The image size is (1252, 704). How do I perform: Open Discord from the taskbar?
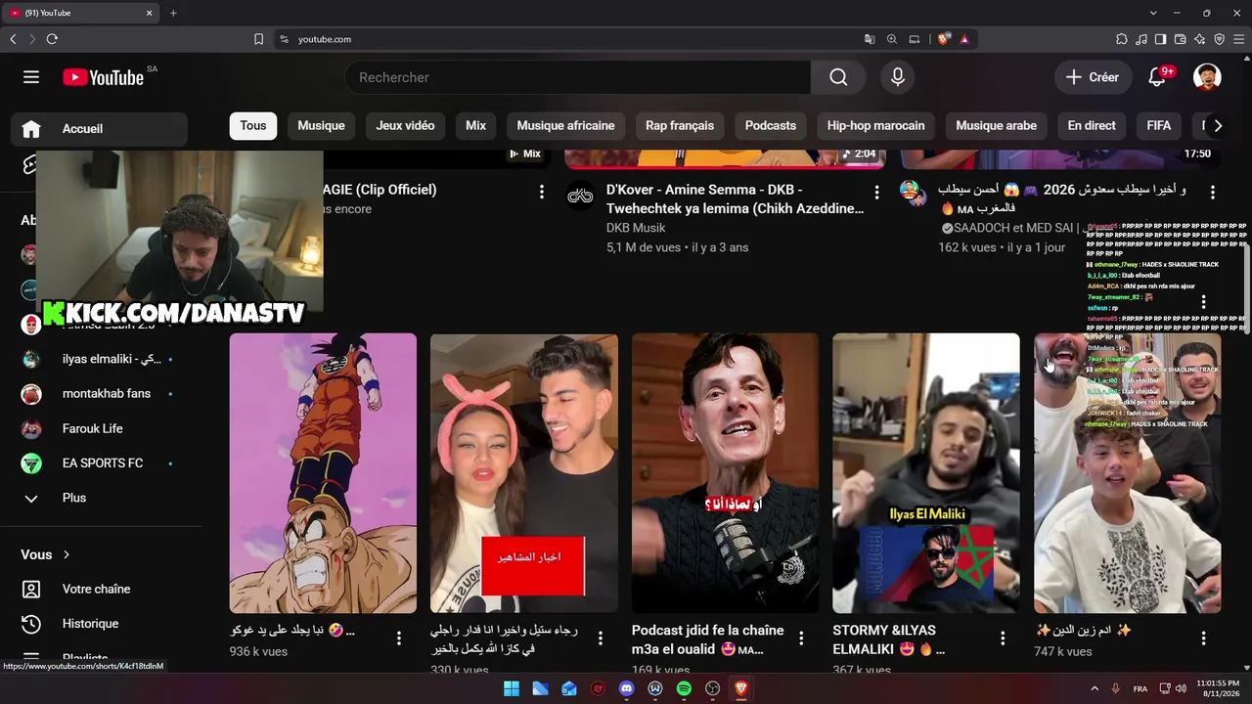pos(627,688)
